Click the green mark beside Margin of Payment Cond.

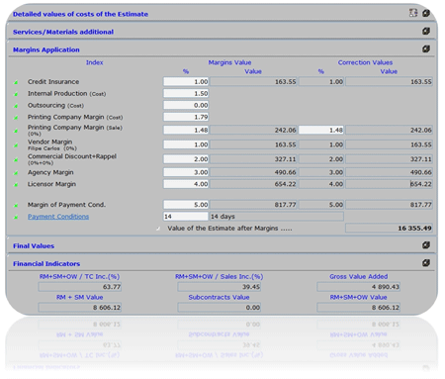click(x=16, y=205)
